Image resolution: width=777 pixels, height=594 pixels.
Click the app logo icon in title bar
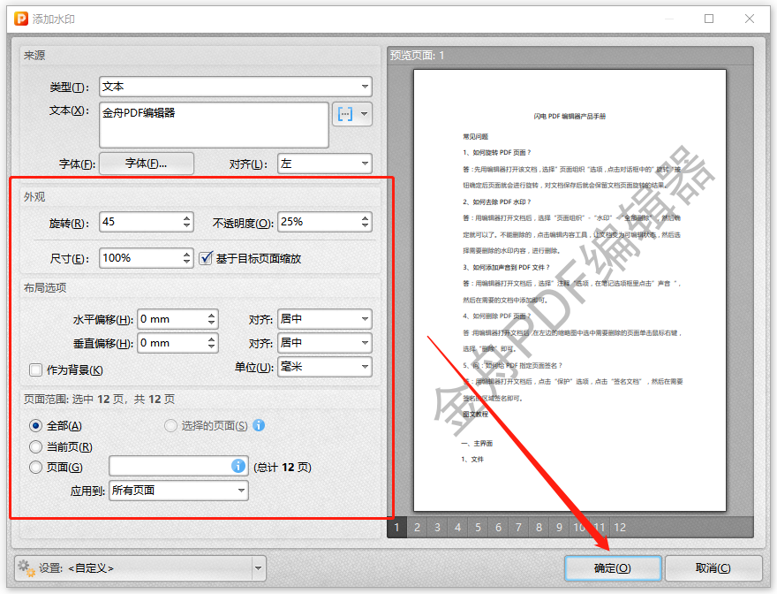pos(21,19)
